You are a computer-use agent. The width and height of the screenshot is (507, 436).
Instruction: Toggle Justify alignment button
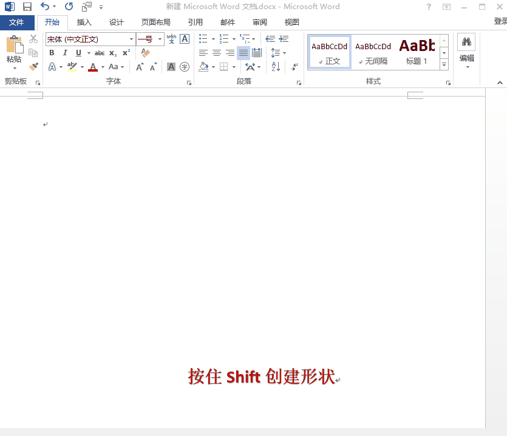(x=243, y=53)
